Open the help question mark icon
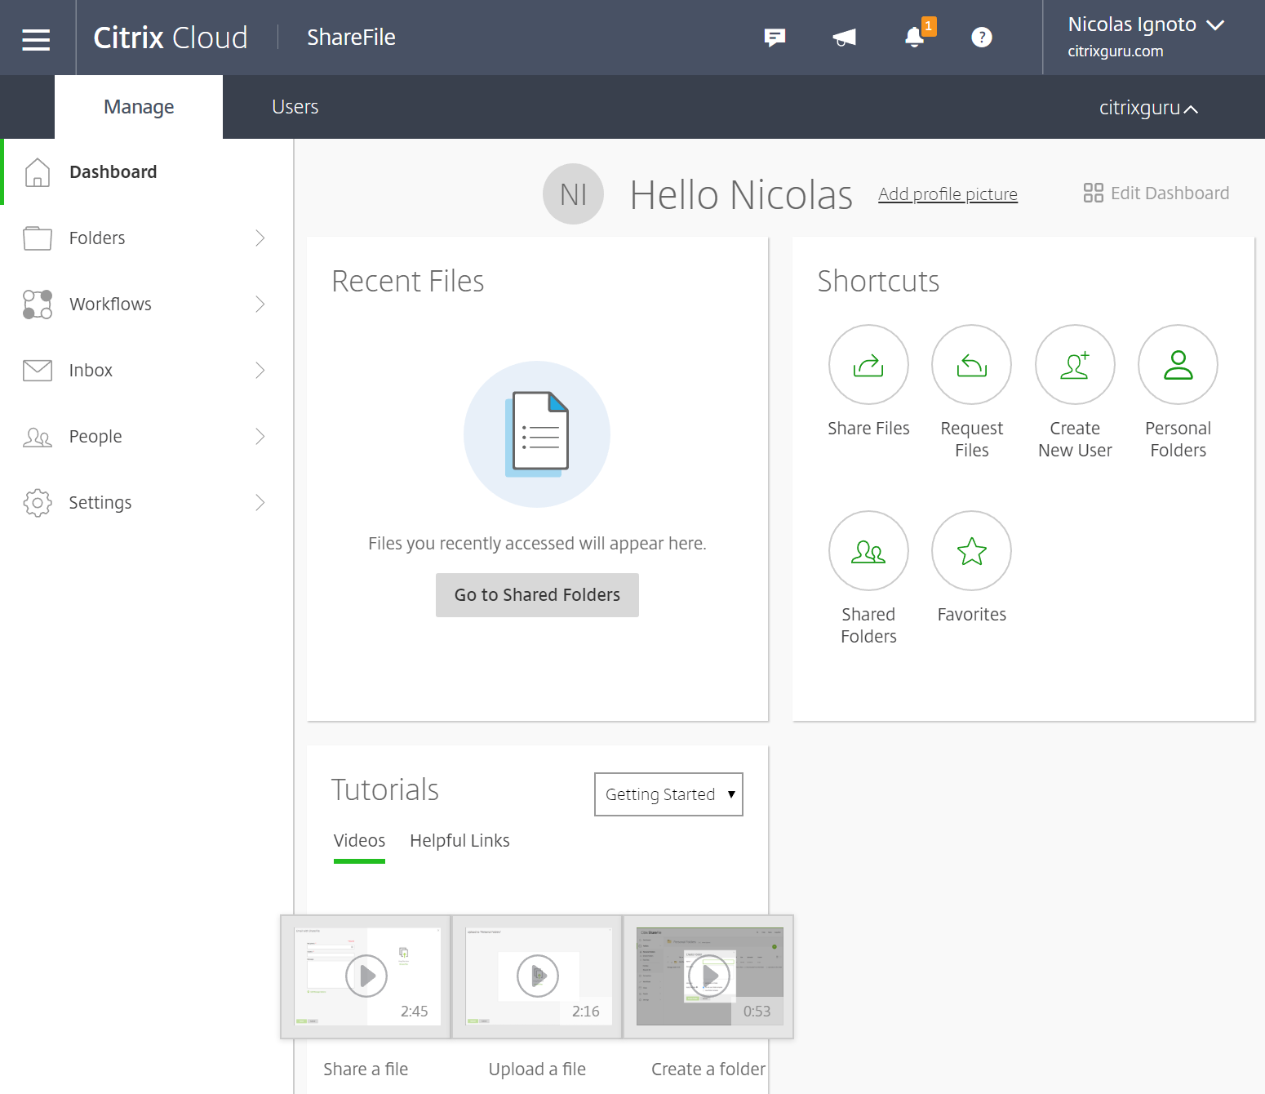 tap(982, 38)
